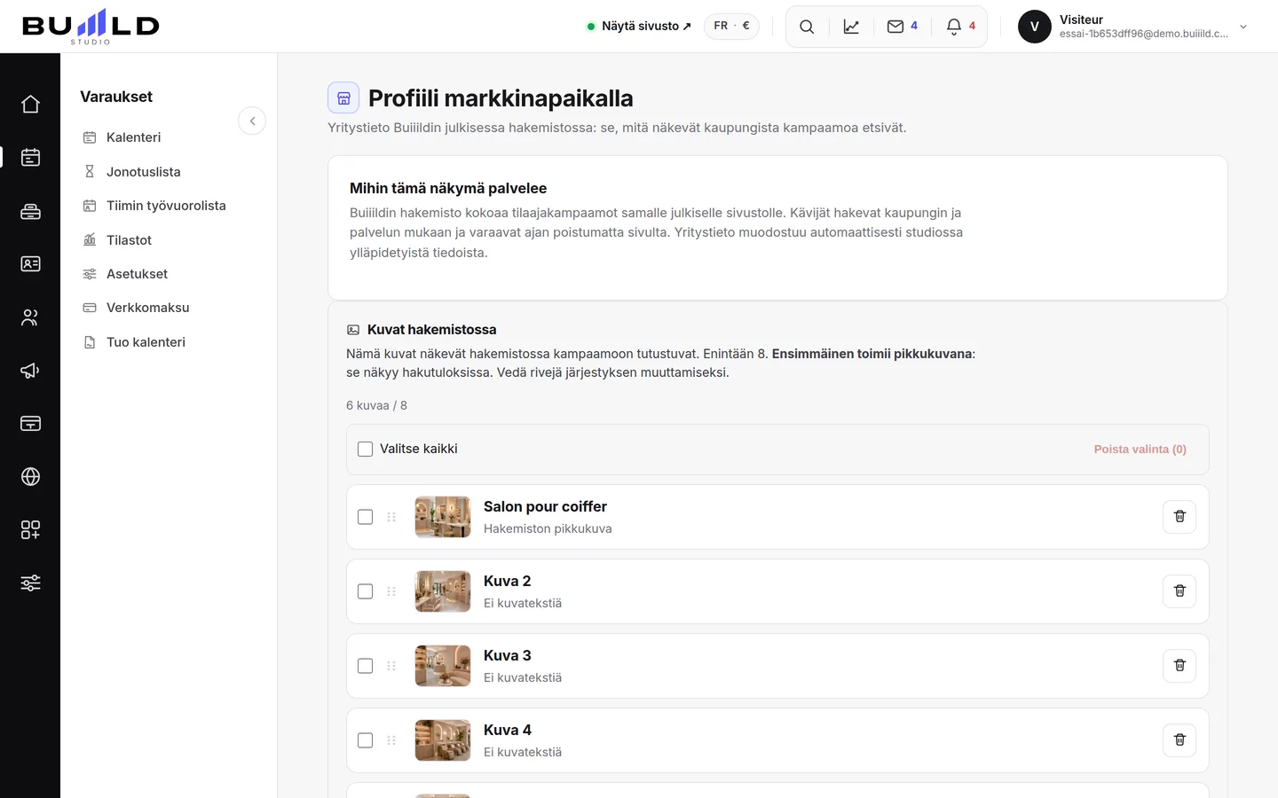Delete Kuva 3 with the trash icon
Viewport: 1278px width, 798px height.
point(1179,666)
